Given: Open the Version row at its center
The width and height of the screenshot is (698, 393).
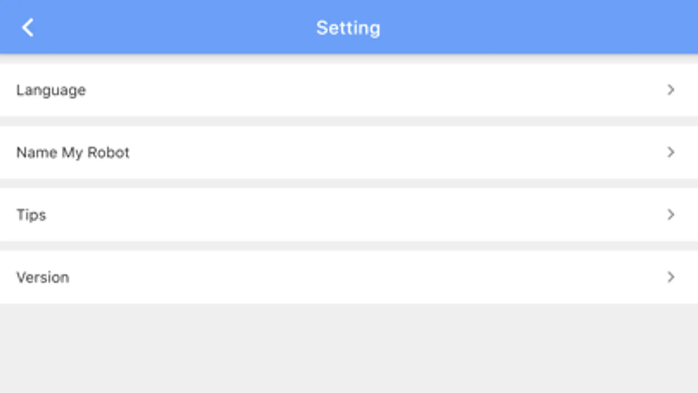Looking at the screenshot, I should [349, 278].
